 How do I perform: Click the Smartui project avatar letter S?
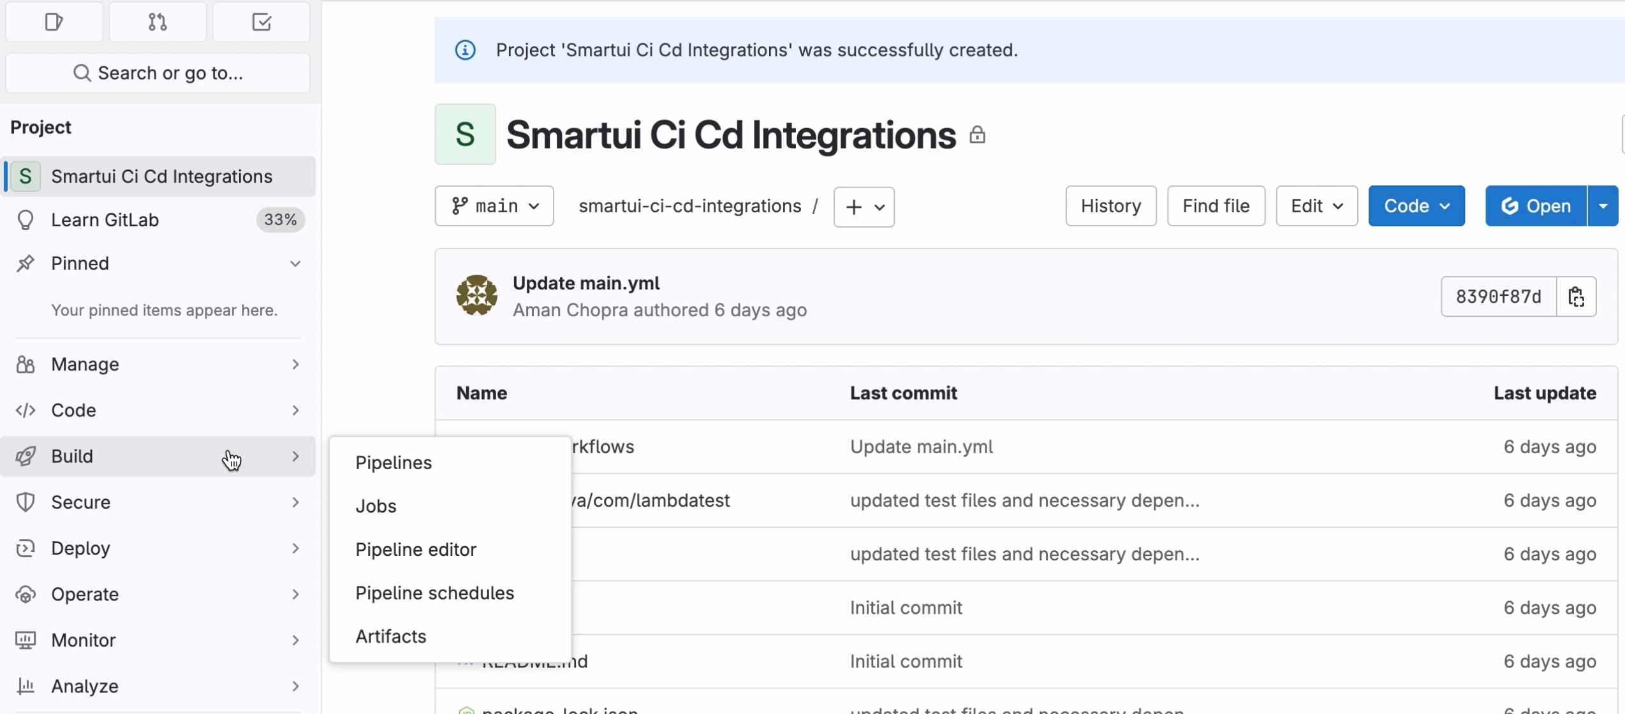click(465, 135)
